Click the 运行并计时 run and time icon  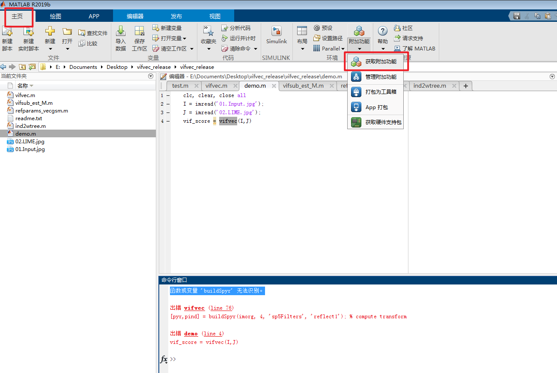(224, 38)
